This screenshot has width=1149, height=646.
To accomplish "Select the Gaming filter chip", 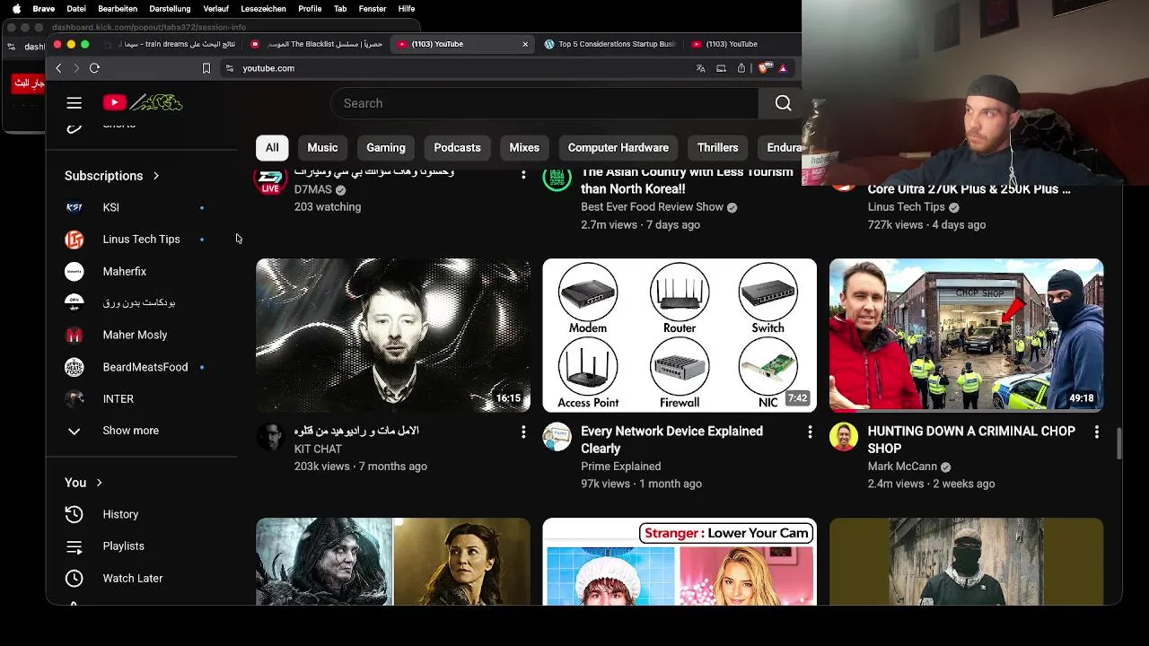I will point(386,148).
